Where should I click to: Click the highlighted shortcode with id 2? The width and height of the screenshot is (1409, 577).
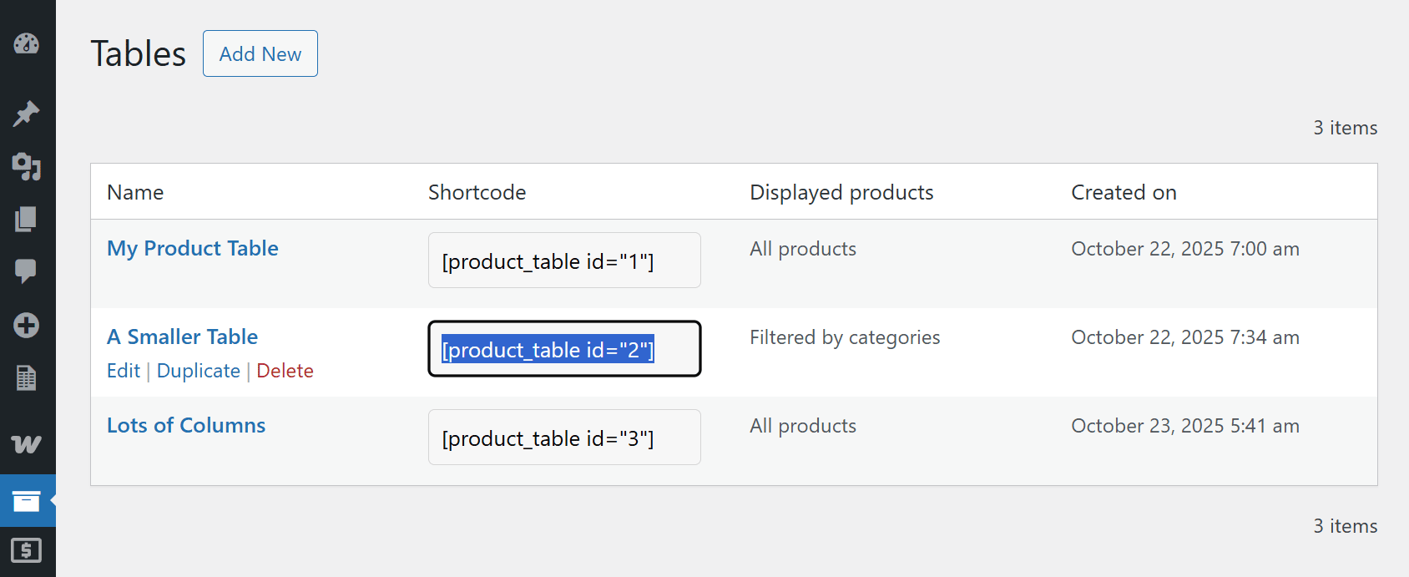[564, 349]
